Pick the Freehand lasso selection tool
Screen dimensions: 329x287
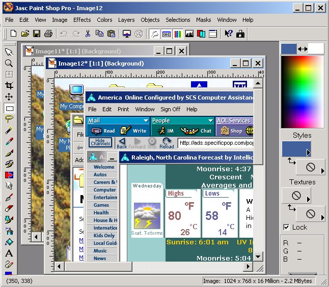point(9,119)
